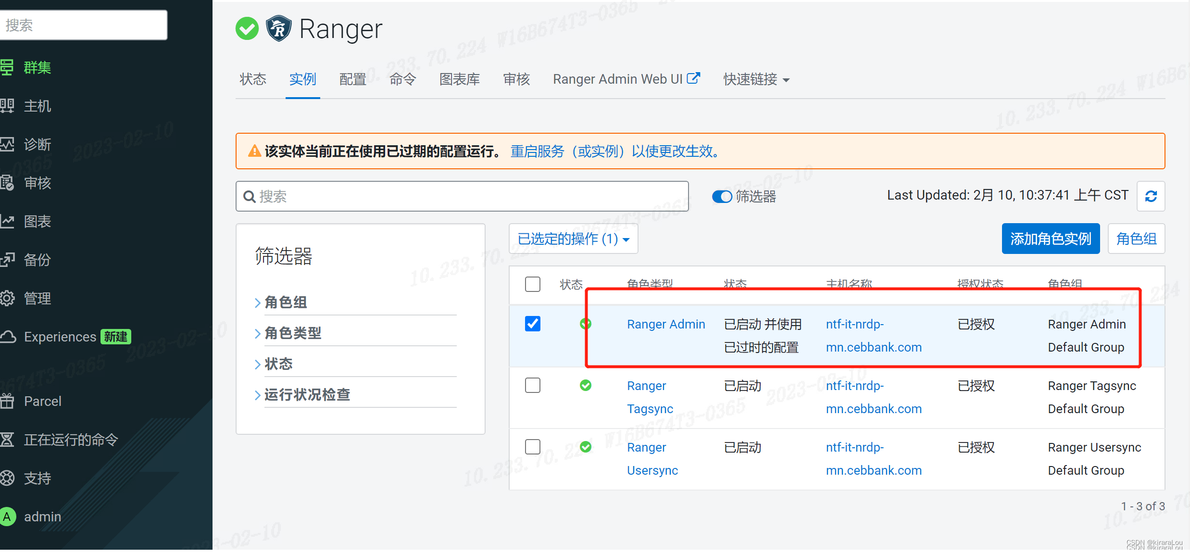Open the 快速链接 dropdown menu
Screen dimensions: 1190x555
click(756, 79)
